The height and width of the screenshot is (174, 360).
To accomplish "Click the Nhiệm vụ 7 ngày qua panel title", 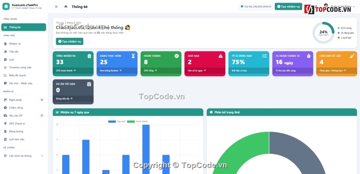I will click(x=75, y=112).
